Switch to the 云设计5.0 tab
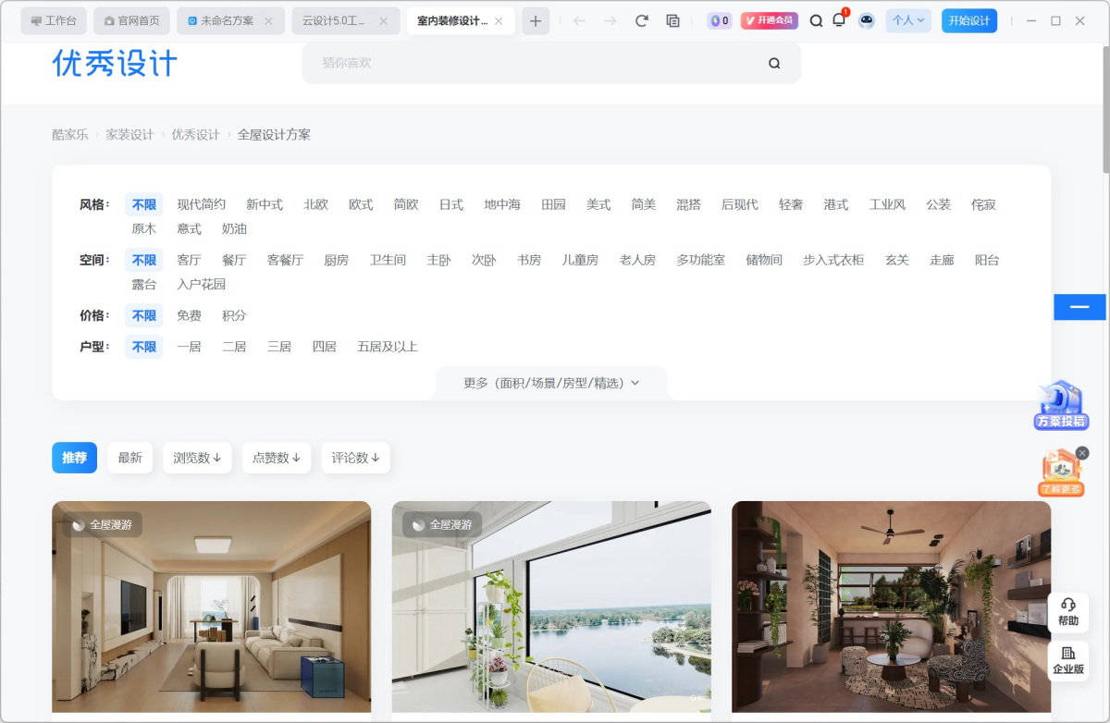The width and height of the screenshot is (1110, 723). click(x=344, y=20)
